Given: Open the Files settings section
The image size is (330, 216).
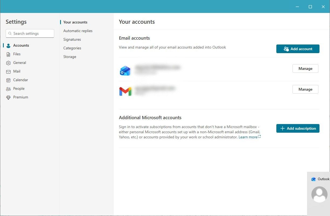Looking at the screenshot, I should pyautogui.click(x=30, y=54).
